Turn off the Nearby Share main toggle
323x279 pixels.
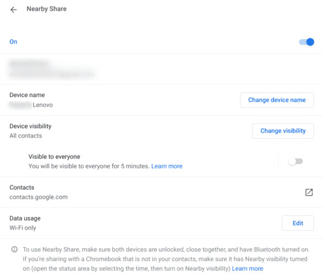point(306,42)
